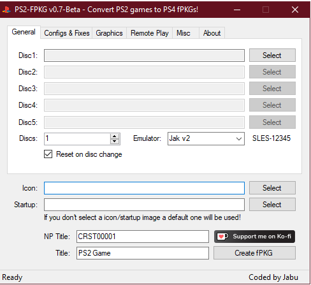311x285 pixels.
Task: Decrease the Discs count with down arrow
Action: [x=115, y=142]
